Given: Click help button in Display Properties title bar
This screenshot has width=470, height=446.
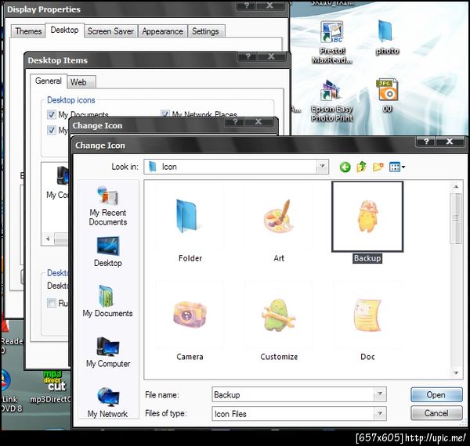Looking at the screenshot, I should coord(247,5).
